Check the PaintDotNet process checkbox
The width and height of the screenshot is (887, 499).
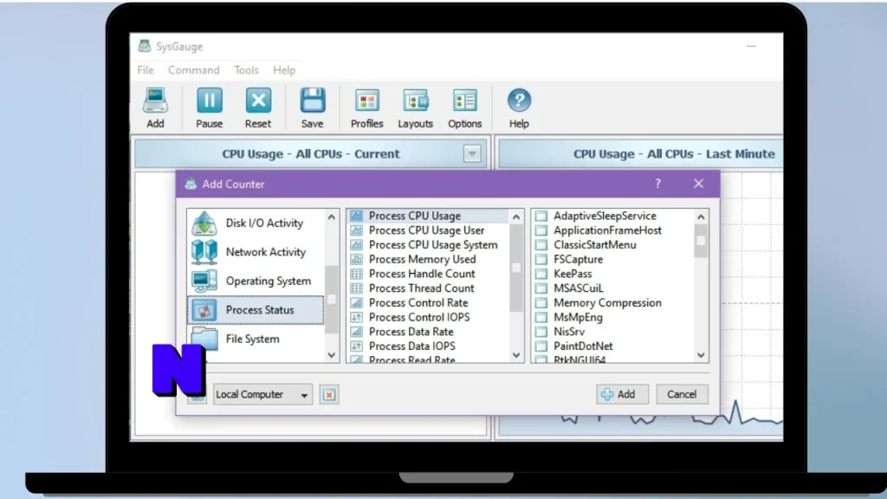pyautogui.click(x=541, y=346)
